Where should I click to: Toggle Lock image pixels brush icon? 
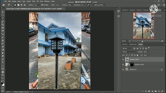[x=129, y=55]
